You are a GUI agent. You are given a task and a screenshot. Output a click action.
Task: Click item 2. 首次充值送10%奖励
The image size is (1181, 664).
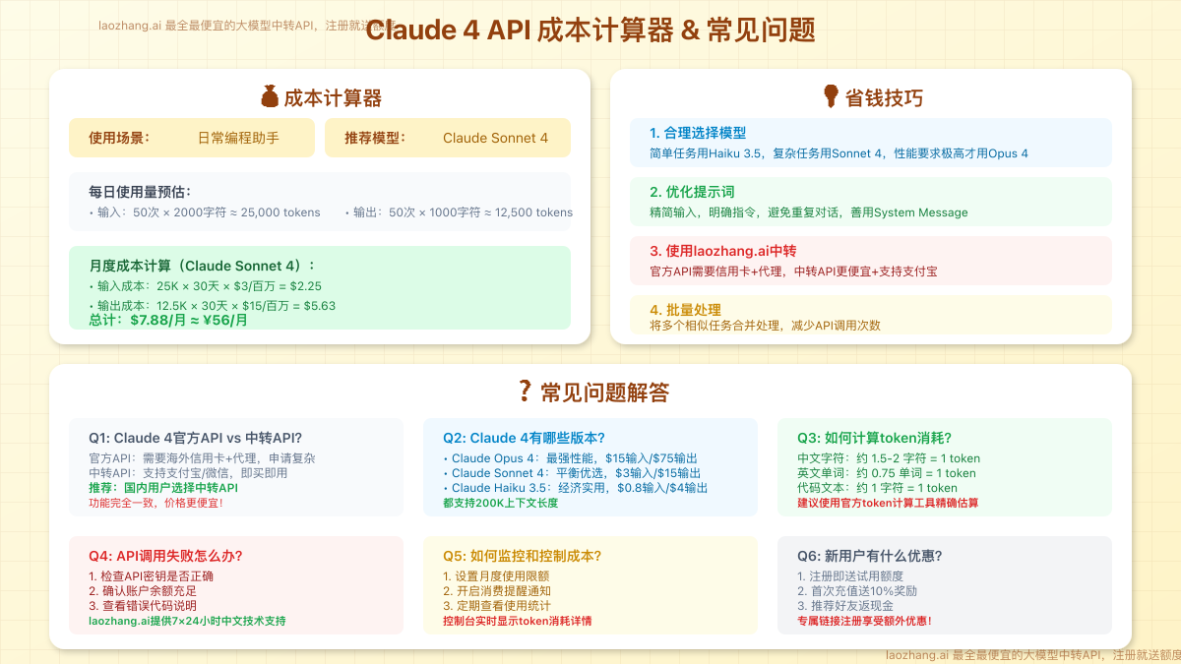pos(858,591)
